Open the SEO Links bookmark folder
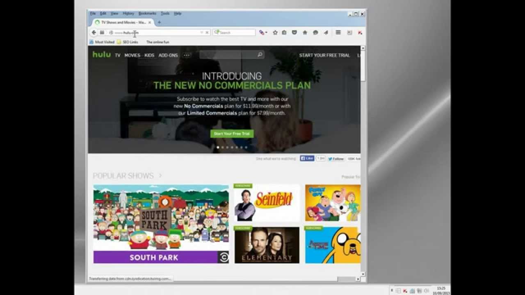The width and height of the screenshot is (525, 295). tap(128, 42)
